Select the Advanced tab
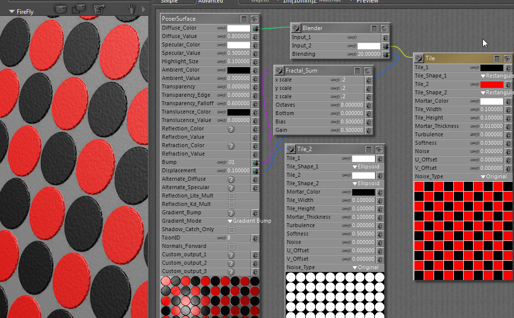The height and width of the screenshot is (318, 514). pyautogui.click(x=211, y=1)
